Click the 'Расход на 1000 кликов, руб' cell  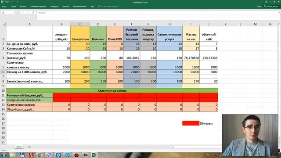(29, 72)
